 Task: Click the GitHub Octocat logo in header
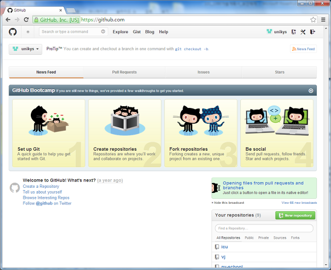pos(13,32)
